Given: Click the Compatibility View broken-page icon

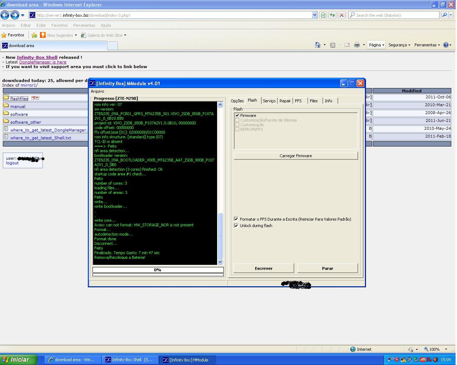Looking at the screenshot, I should pos(323,15).
